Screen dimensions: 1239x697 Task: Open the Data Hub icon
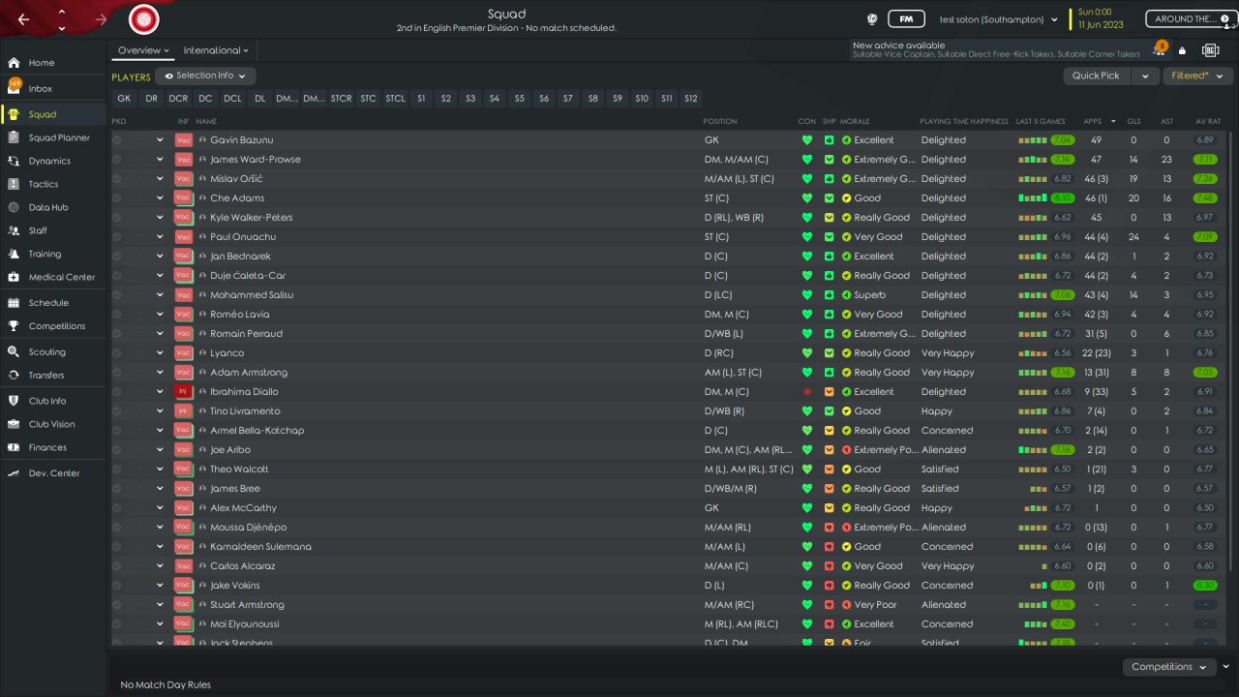[x=14, y=207]
